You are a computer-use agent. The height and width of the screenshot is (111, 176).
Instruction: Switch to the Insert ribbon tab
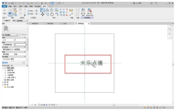pos(15,6)
